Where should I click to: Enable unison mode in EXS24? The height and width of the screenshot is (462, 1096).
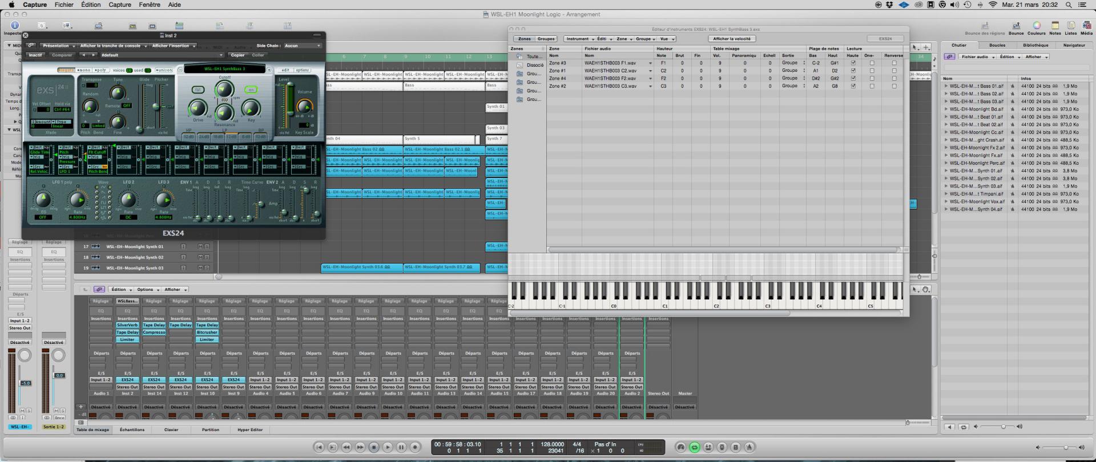click(164, 70)
